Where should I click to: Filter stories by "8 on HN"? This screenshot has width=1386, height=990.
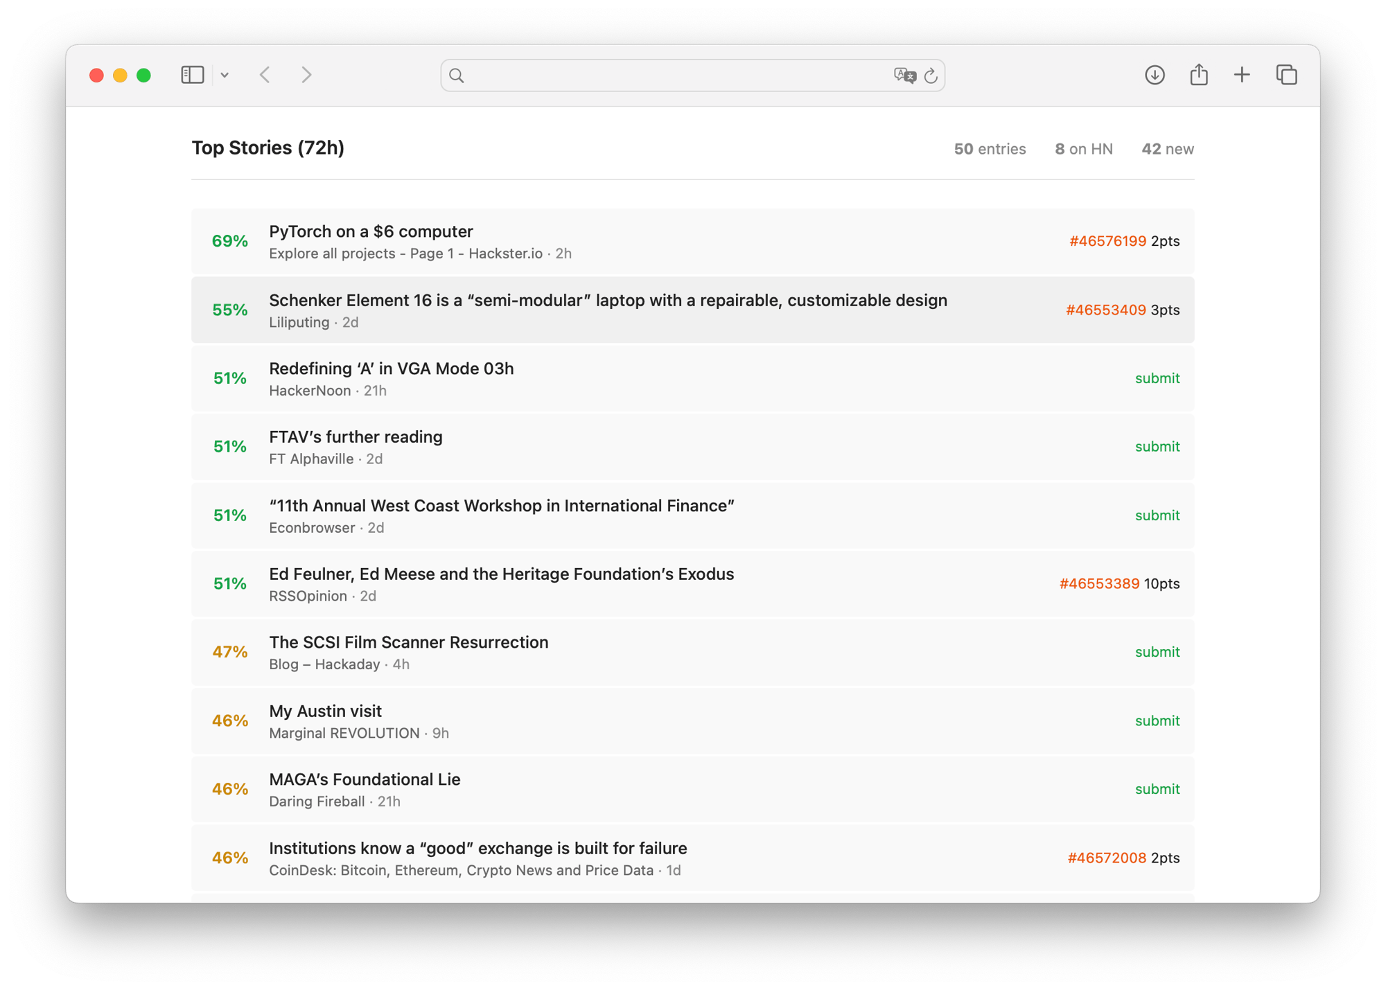click(x=1083, y=148)
